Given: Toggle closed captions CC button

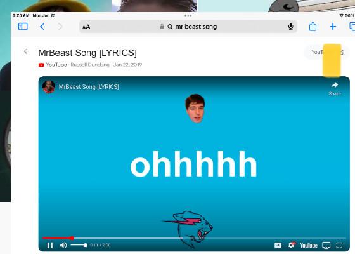Looking at the screenshot, I should [278, 245].
